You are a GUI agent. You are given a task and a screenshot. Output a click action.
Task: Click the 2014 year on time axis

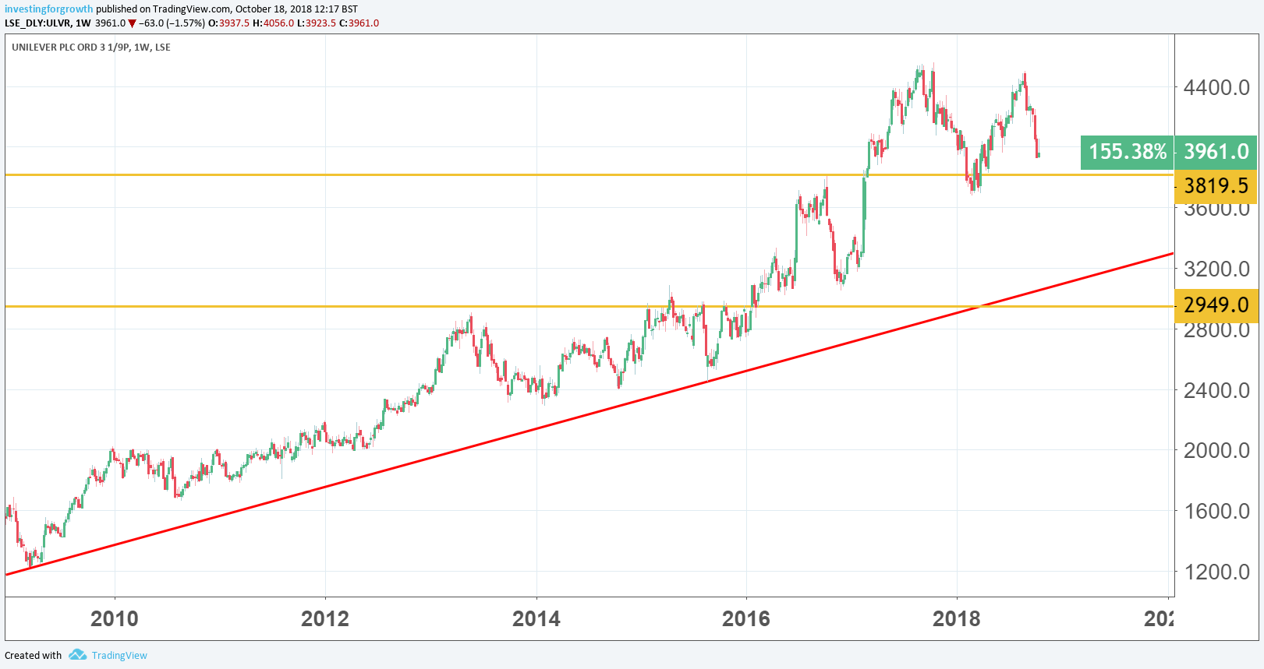[536, 619]
